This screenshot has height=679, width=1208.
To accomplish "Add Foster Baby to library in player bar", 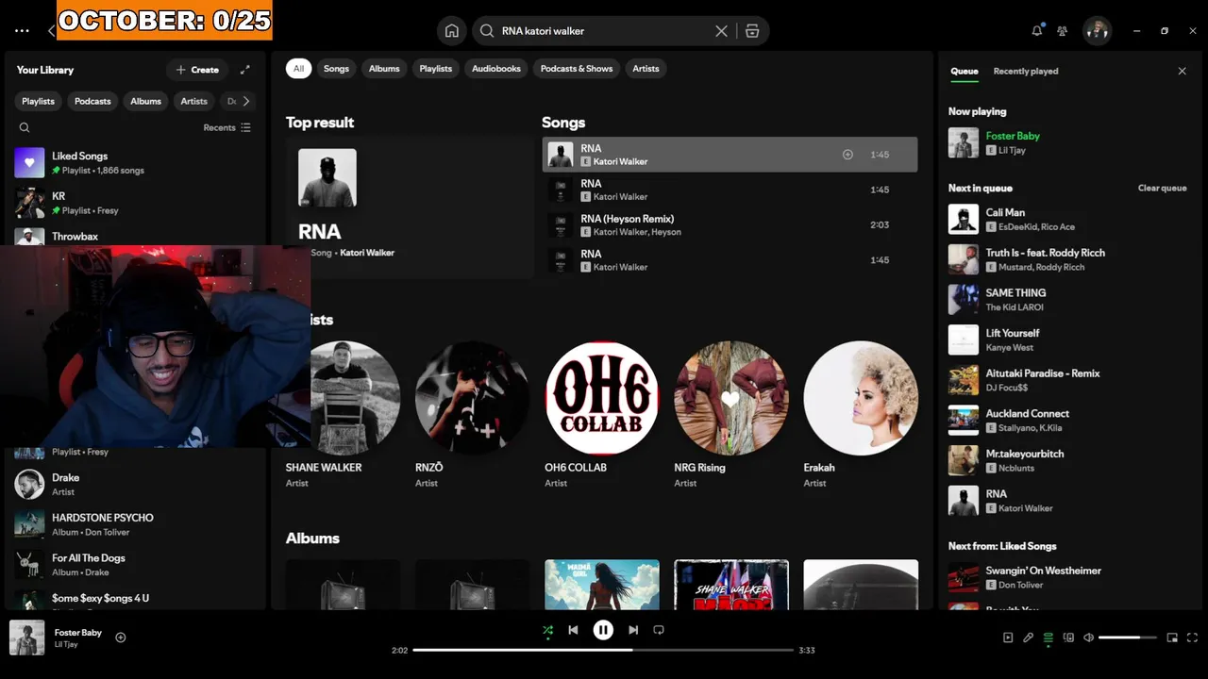I will click(121, 638).
